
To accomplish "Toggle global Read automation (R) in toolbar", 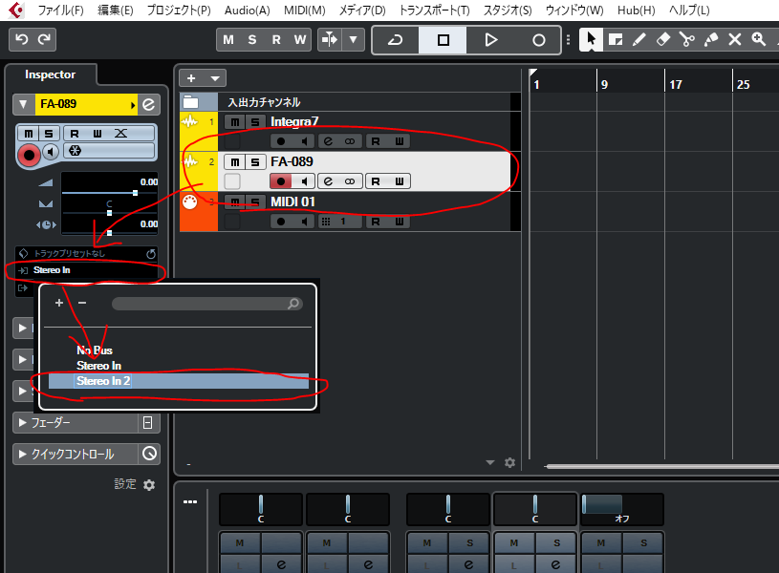I will 276,40.
